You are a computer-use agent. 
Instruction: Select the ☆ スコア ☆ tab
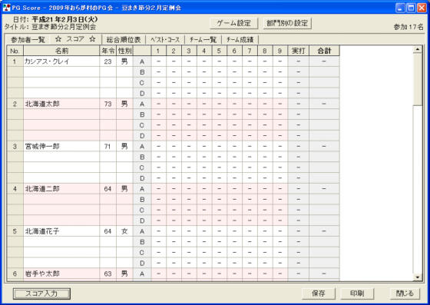point(75,39)
